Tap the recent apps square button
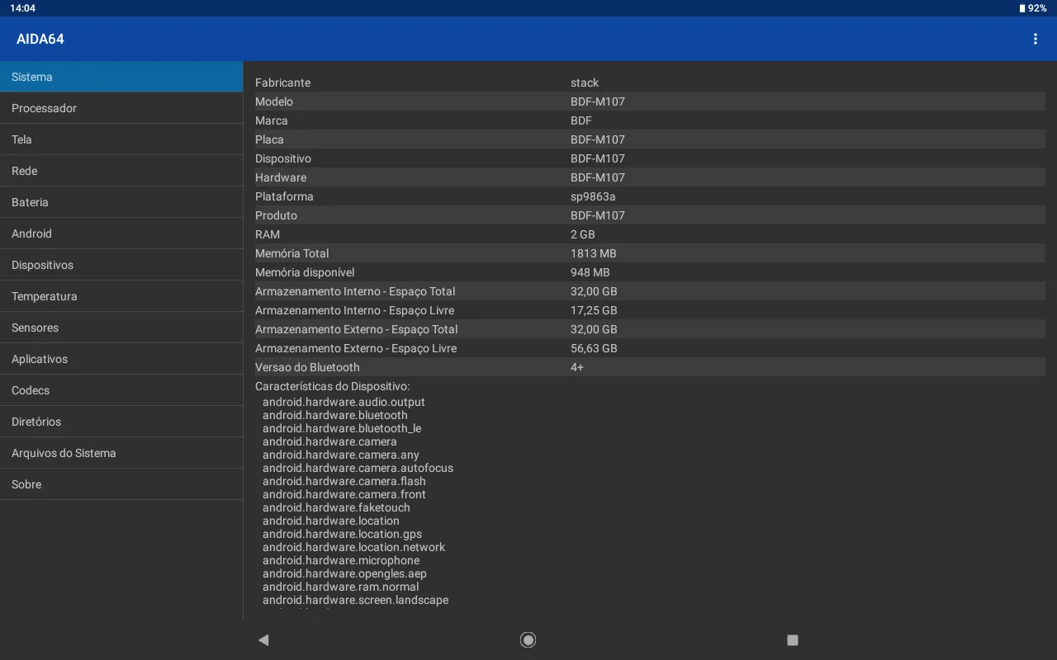1057x660 pixels. (x=793, y=639)
